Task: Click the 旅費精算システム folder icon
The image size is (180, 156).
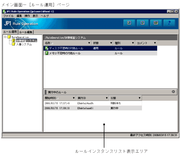Action: coord(14,41)
